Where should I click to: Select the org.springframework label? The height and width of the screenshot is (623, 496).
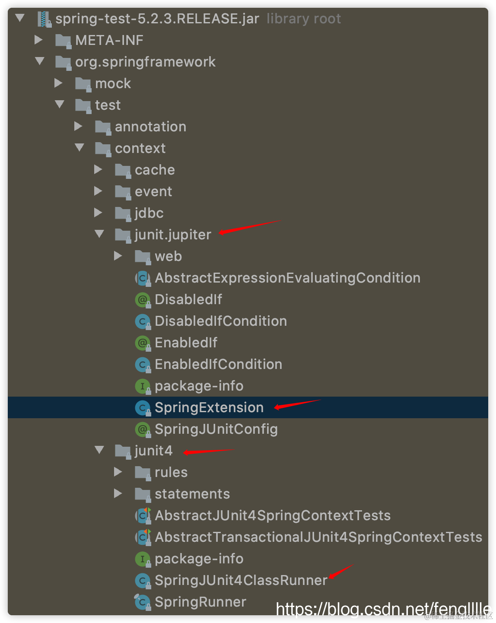coord(145,62)
